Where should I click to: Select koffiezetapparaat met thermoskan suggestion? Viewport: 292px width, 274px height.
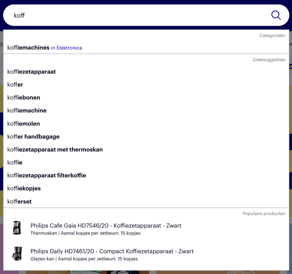(x=55, y=149)
